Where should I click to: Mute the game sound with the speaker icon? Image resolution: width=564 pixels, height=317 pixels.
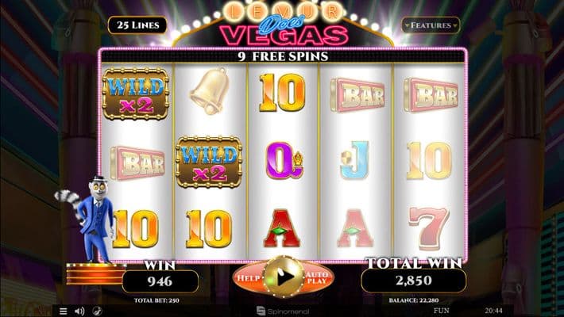point(79,311)
